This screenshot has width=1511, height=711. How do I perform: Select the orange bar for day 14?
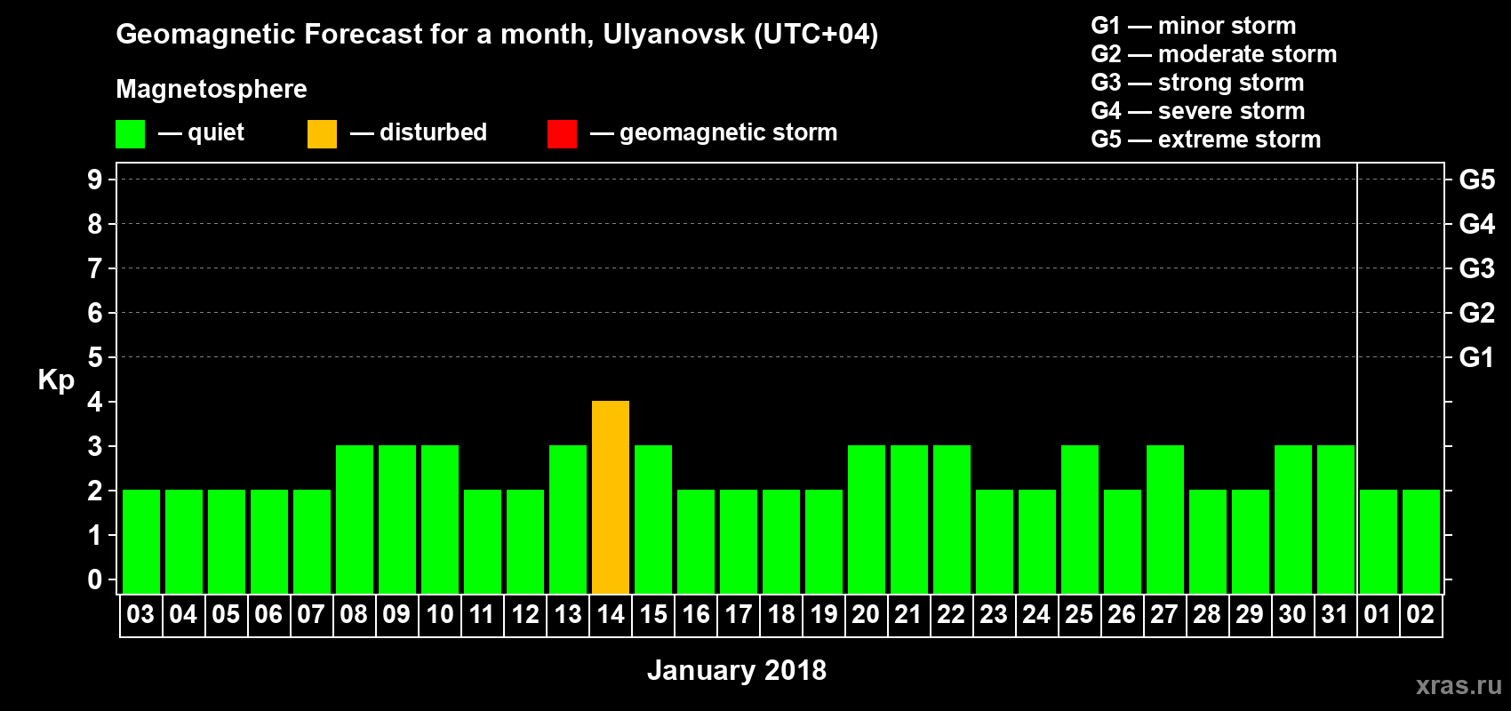[611, 497]
